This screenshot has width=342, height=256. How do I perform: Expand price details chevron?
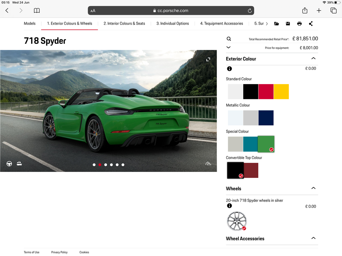[229, 47]
